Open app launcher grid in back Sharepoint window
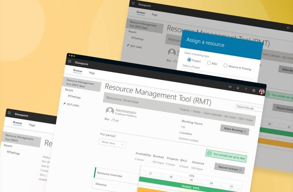This screenshot has height=192, width=293. pos(133,3)
